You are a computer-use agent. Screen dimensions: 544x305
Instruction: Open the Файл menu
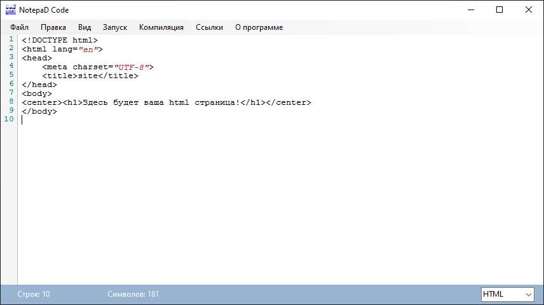pos(19,27)
